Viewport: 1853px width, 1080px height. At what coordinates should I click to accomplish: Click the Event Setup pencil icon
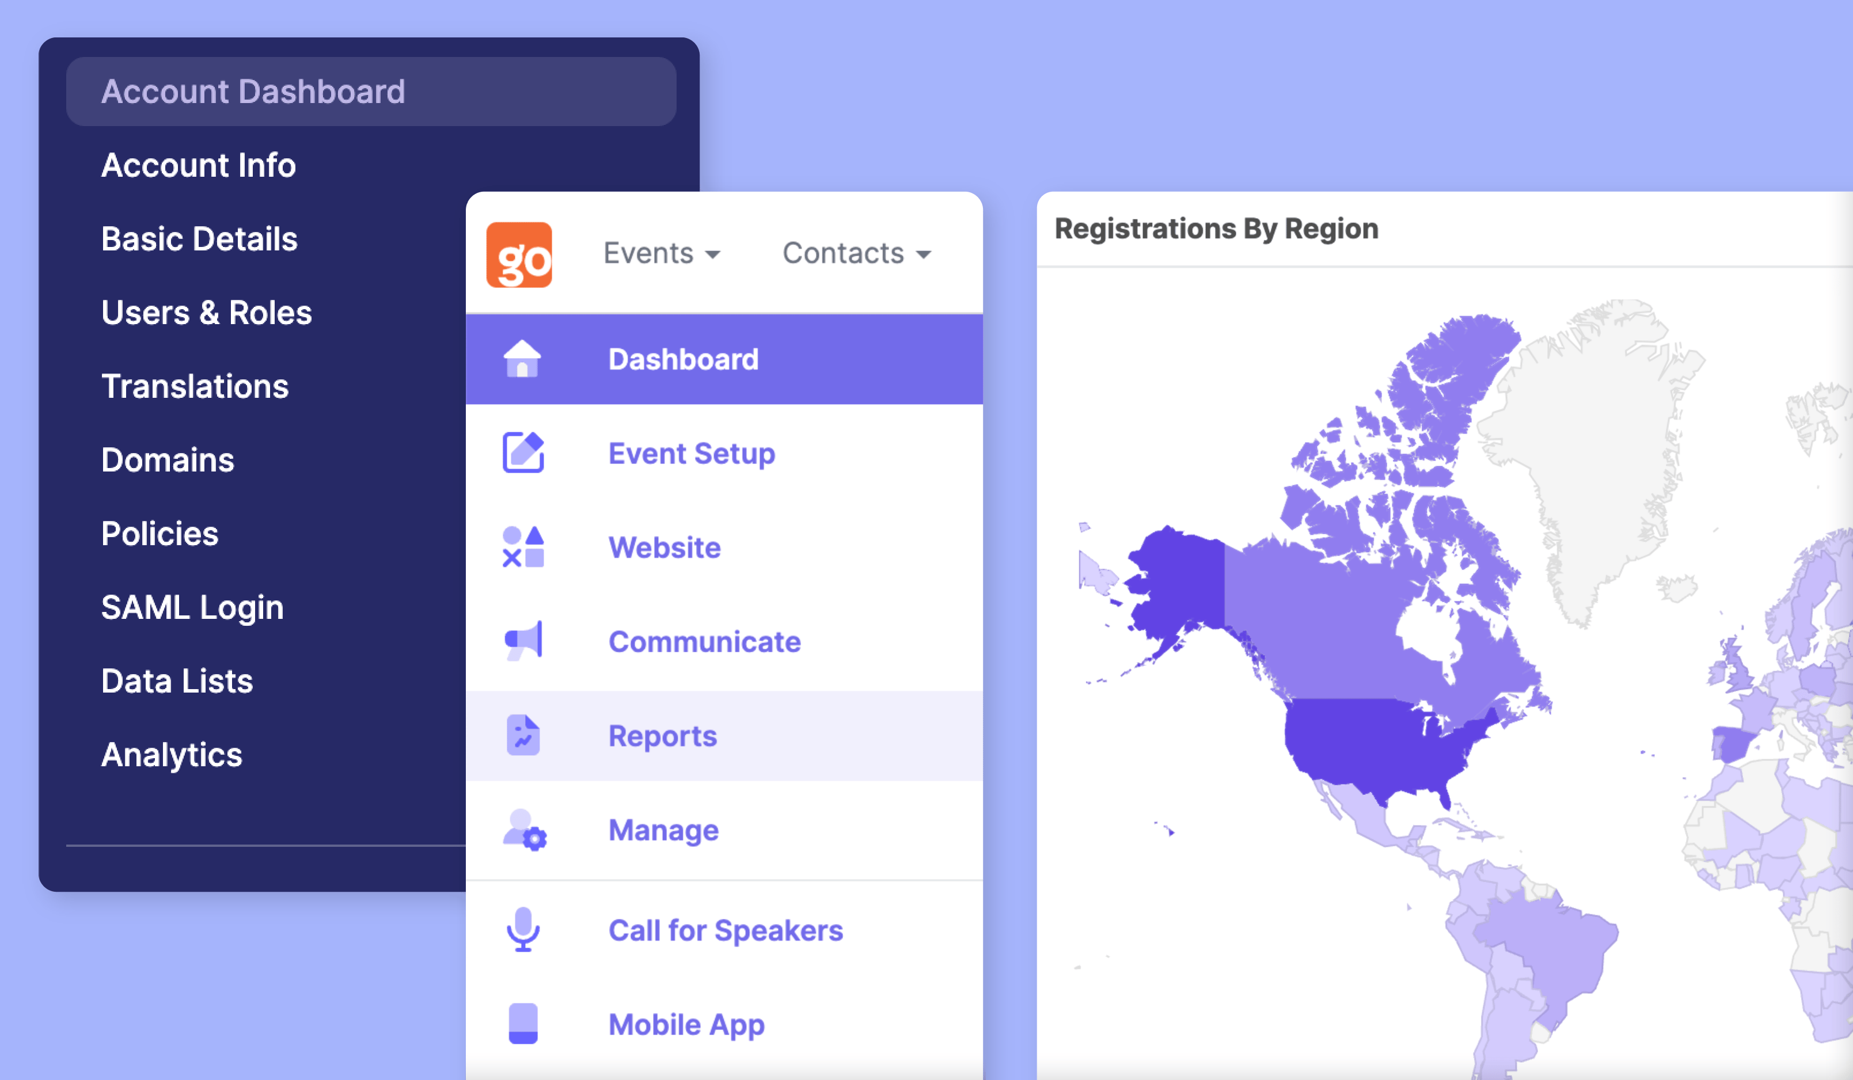pyautogui.click(x=523, y=452)
